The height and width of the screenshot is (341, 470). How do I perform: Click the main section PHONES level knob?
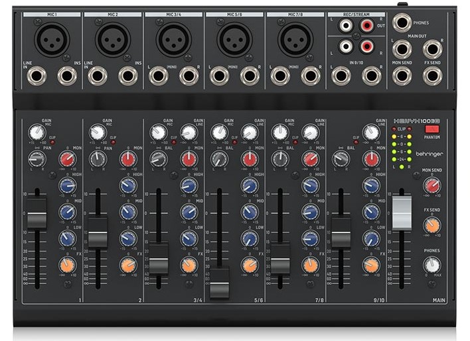(x=432, y=265)
